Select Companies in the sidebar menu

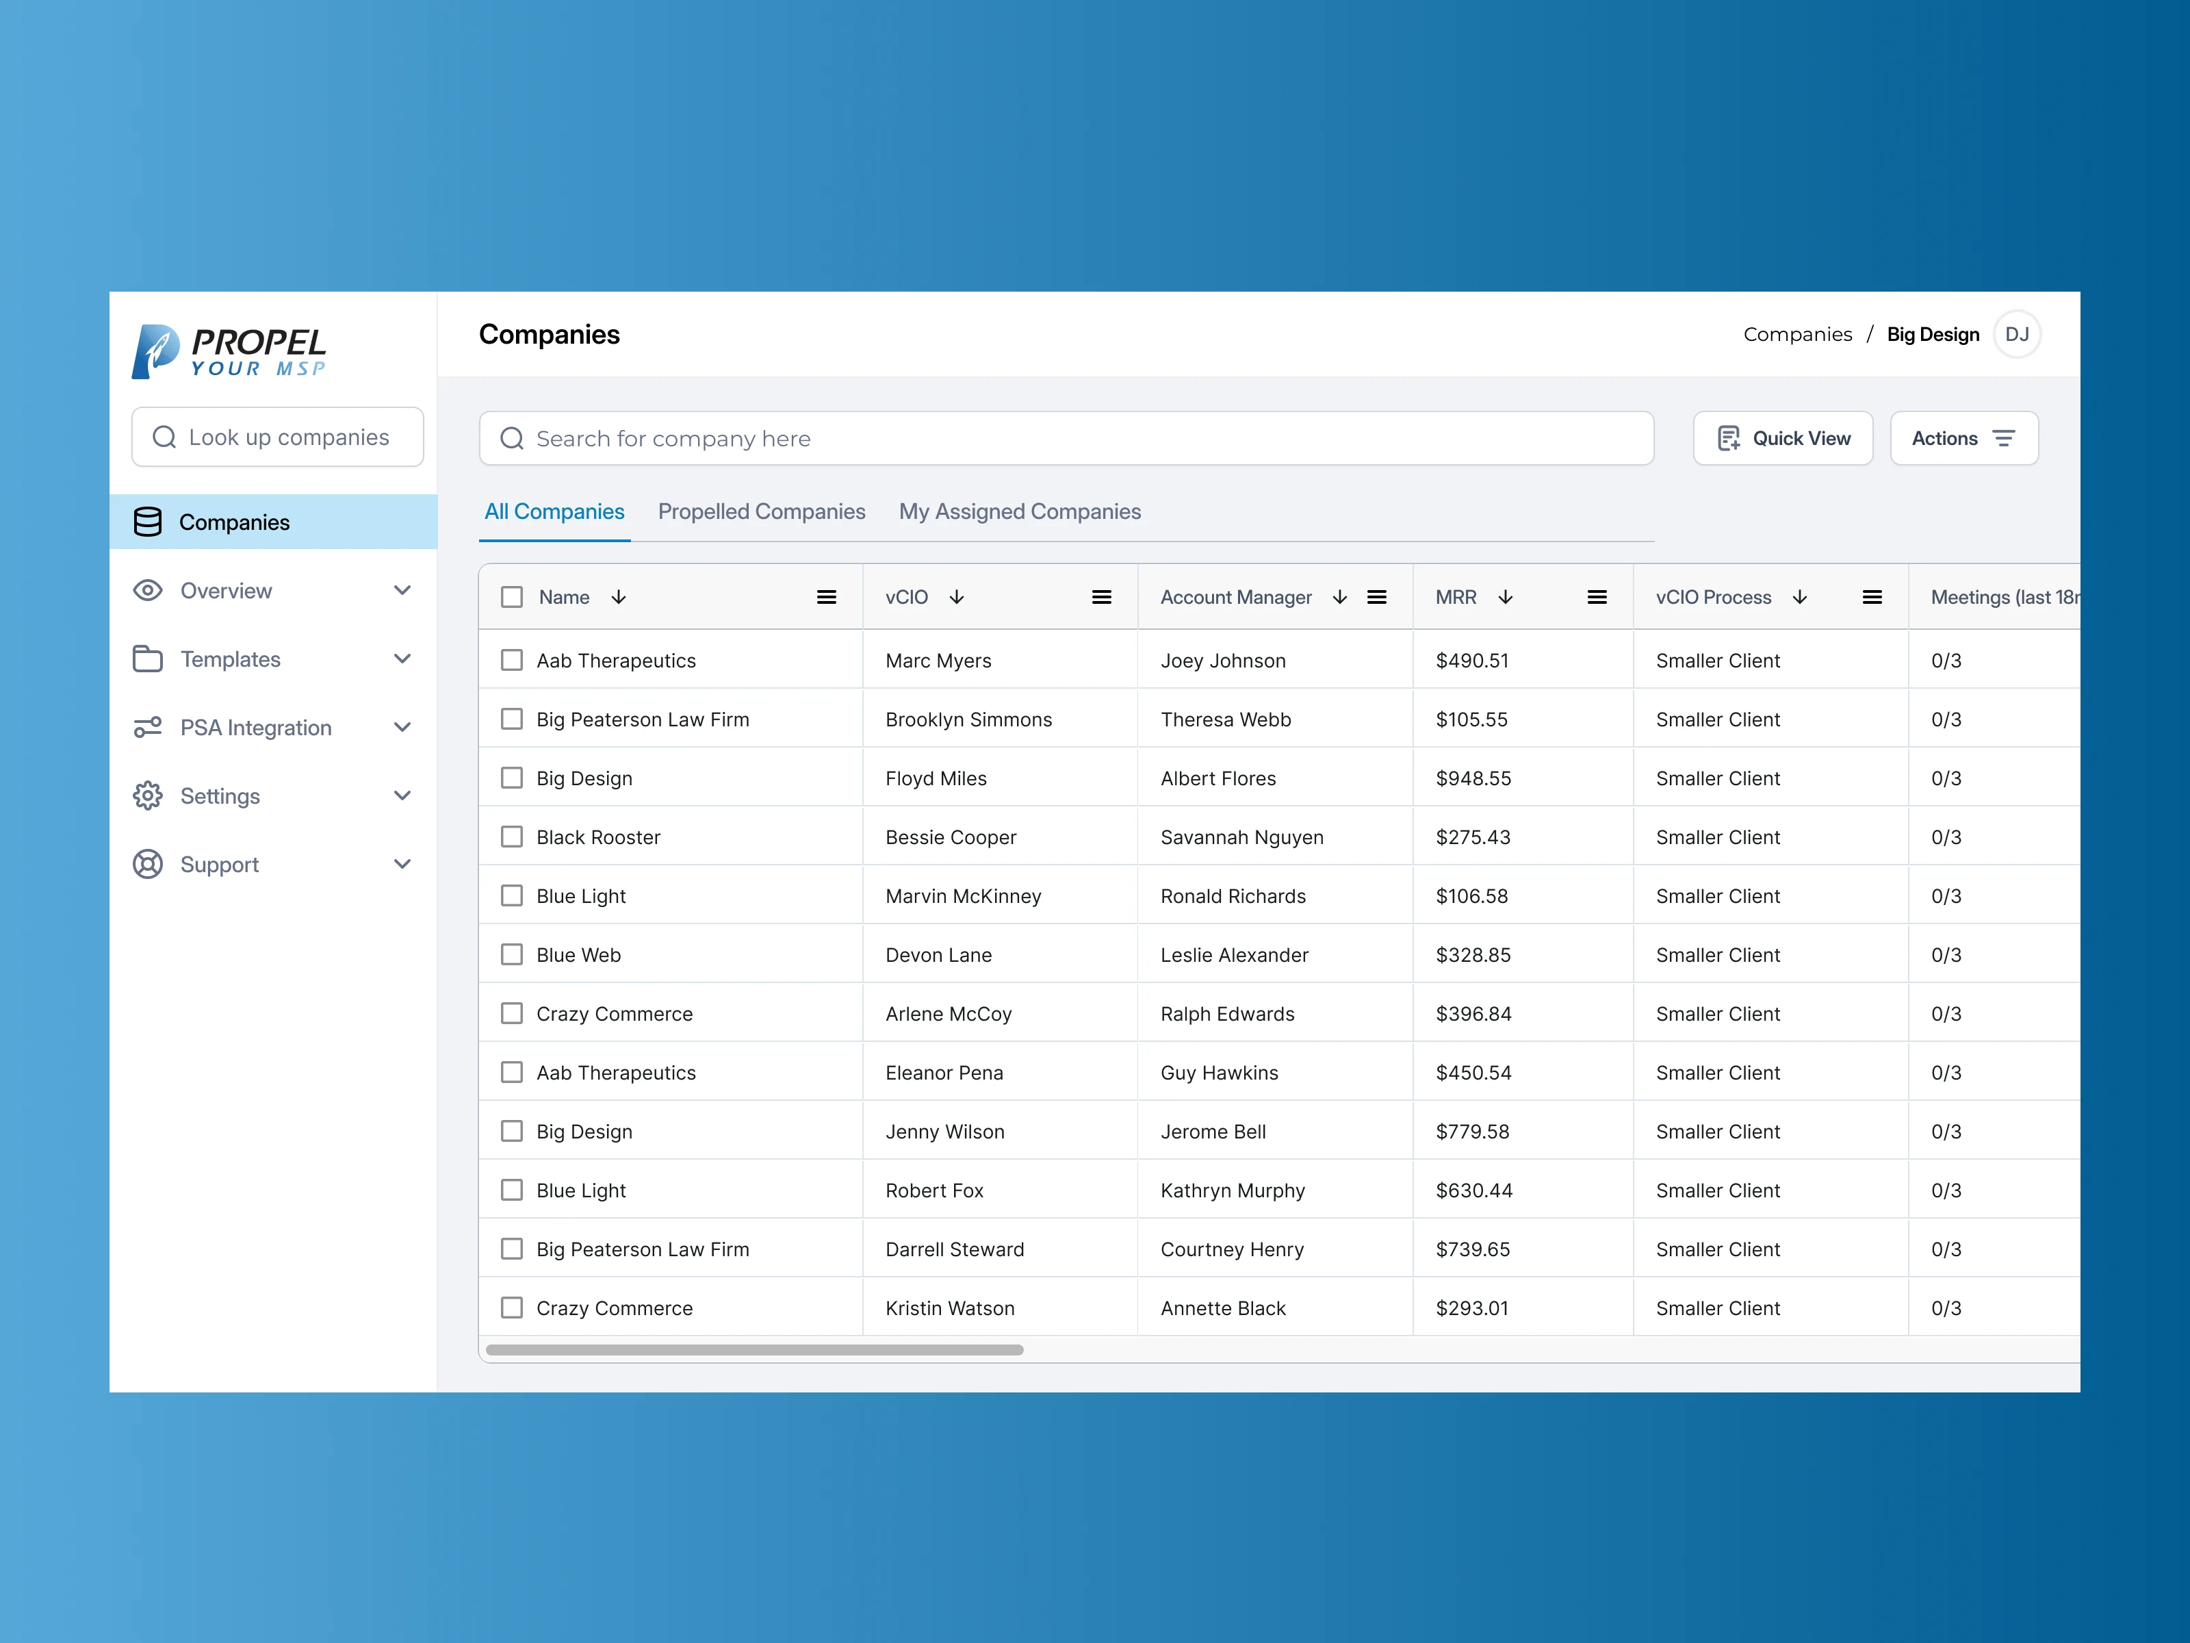point(273,522)
